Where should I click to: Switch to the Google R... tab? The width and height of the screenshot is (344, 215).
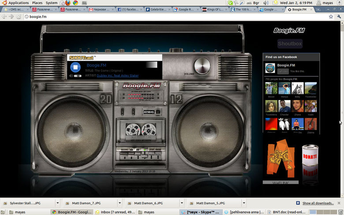(x=186, y=9)
